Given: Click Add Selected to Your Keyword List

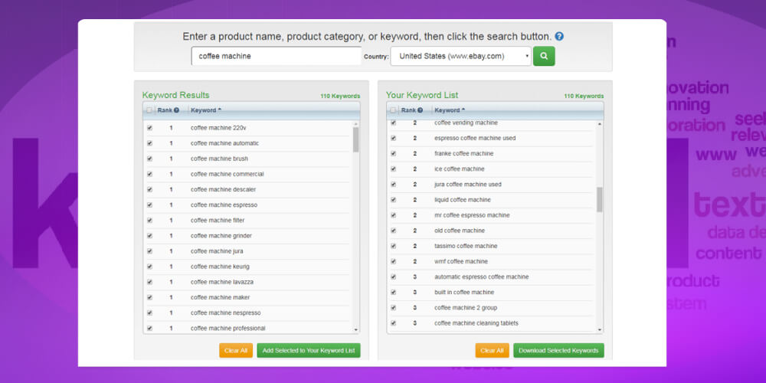Looking at the screenshot, I should tap(309, 350).
